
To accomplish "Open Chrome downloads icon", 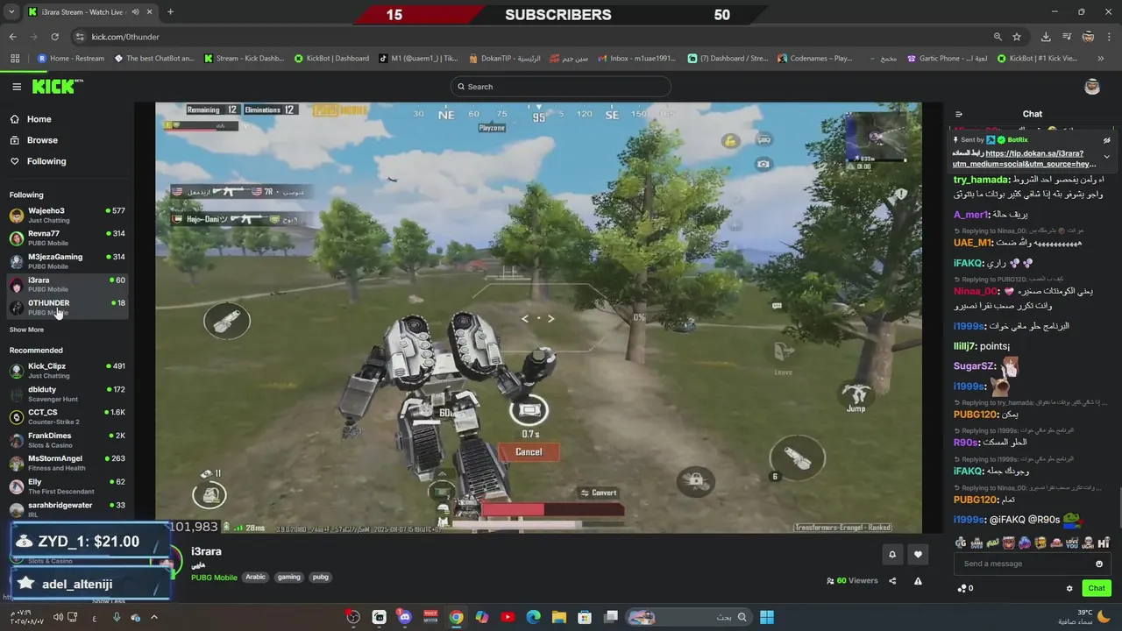I will click(1046, 37).
